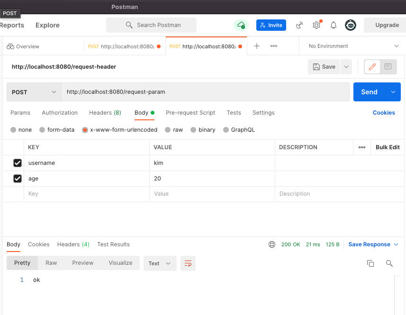406x315 pixels.
Task: Switch response view to Visualize
Action: click(120, 263)
